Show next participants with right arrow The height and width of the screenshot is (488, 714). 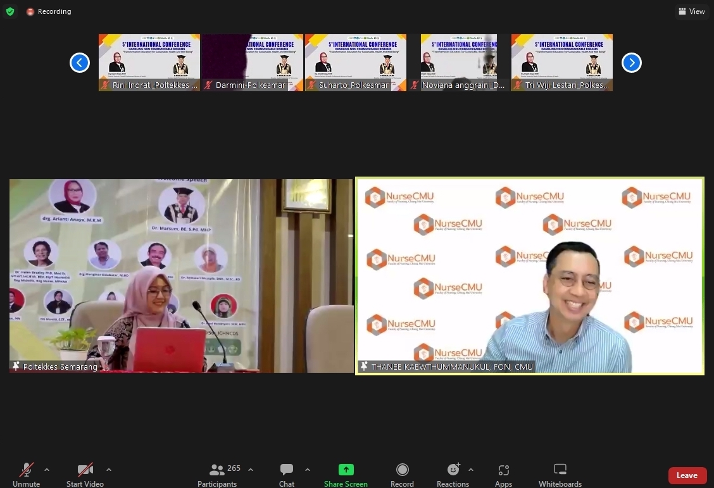632,63
